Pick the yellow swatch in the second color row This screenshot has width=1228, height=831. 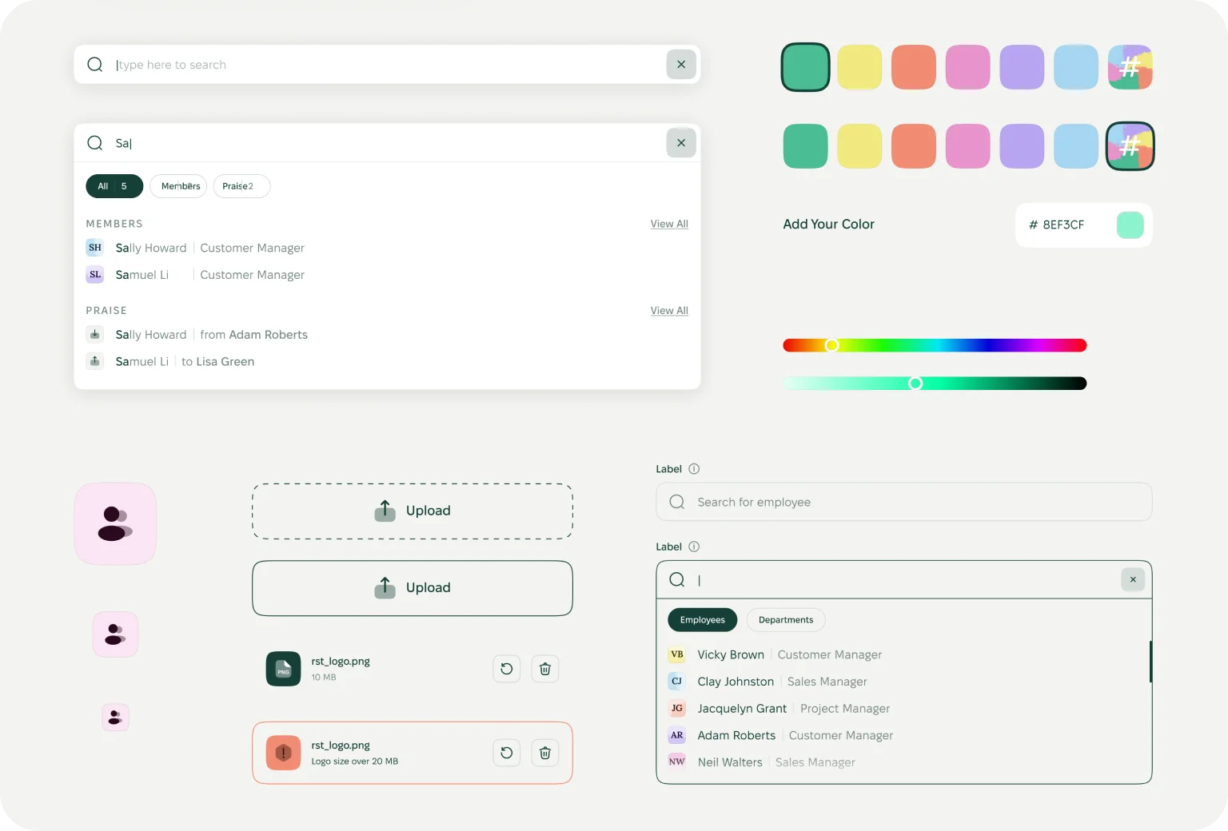(859, 146)
